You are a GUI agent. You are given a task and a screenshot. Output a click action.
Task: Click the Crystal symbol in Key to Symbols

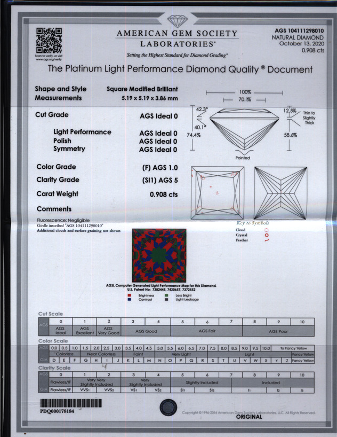(x=267, y=235)
